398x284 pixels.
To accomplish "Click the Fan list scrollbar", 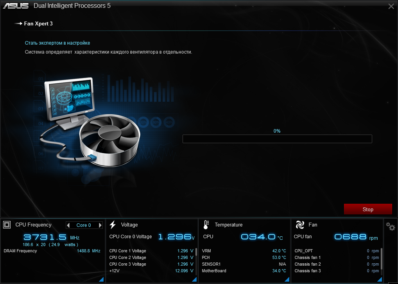I will click(x=381, y=254).
